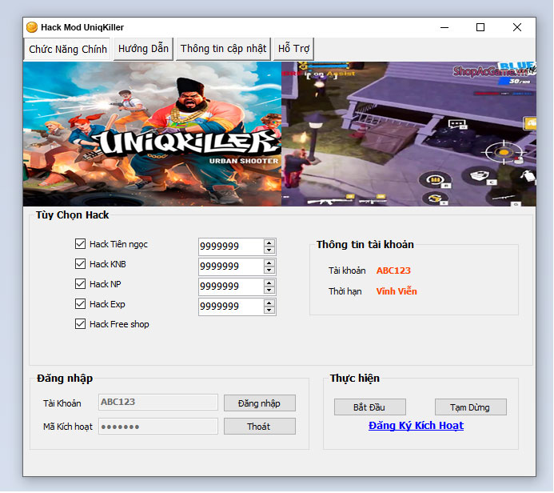Click the orange app icon in title bar
The image size is (554, 493).
32,27
